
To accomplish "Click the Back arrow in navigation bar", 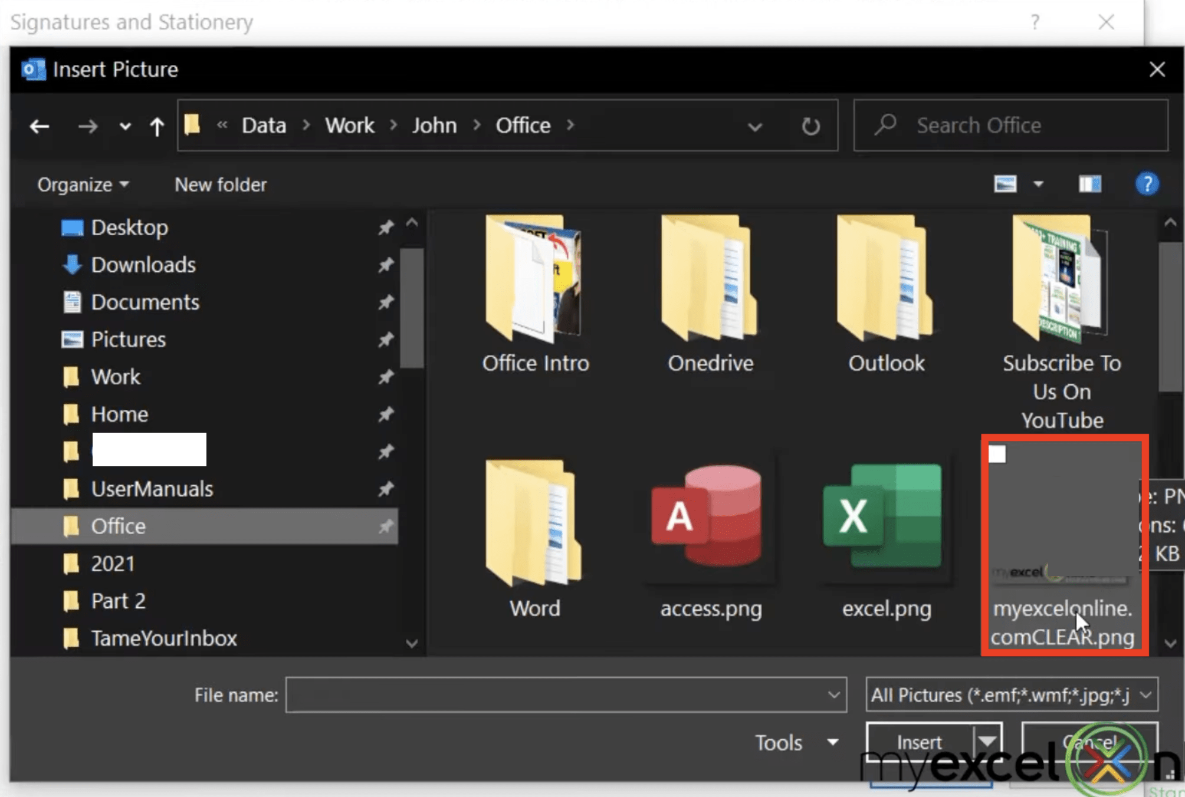I will pos(40,126).
